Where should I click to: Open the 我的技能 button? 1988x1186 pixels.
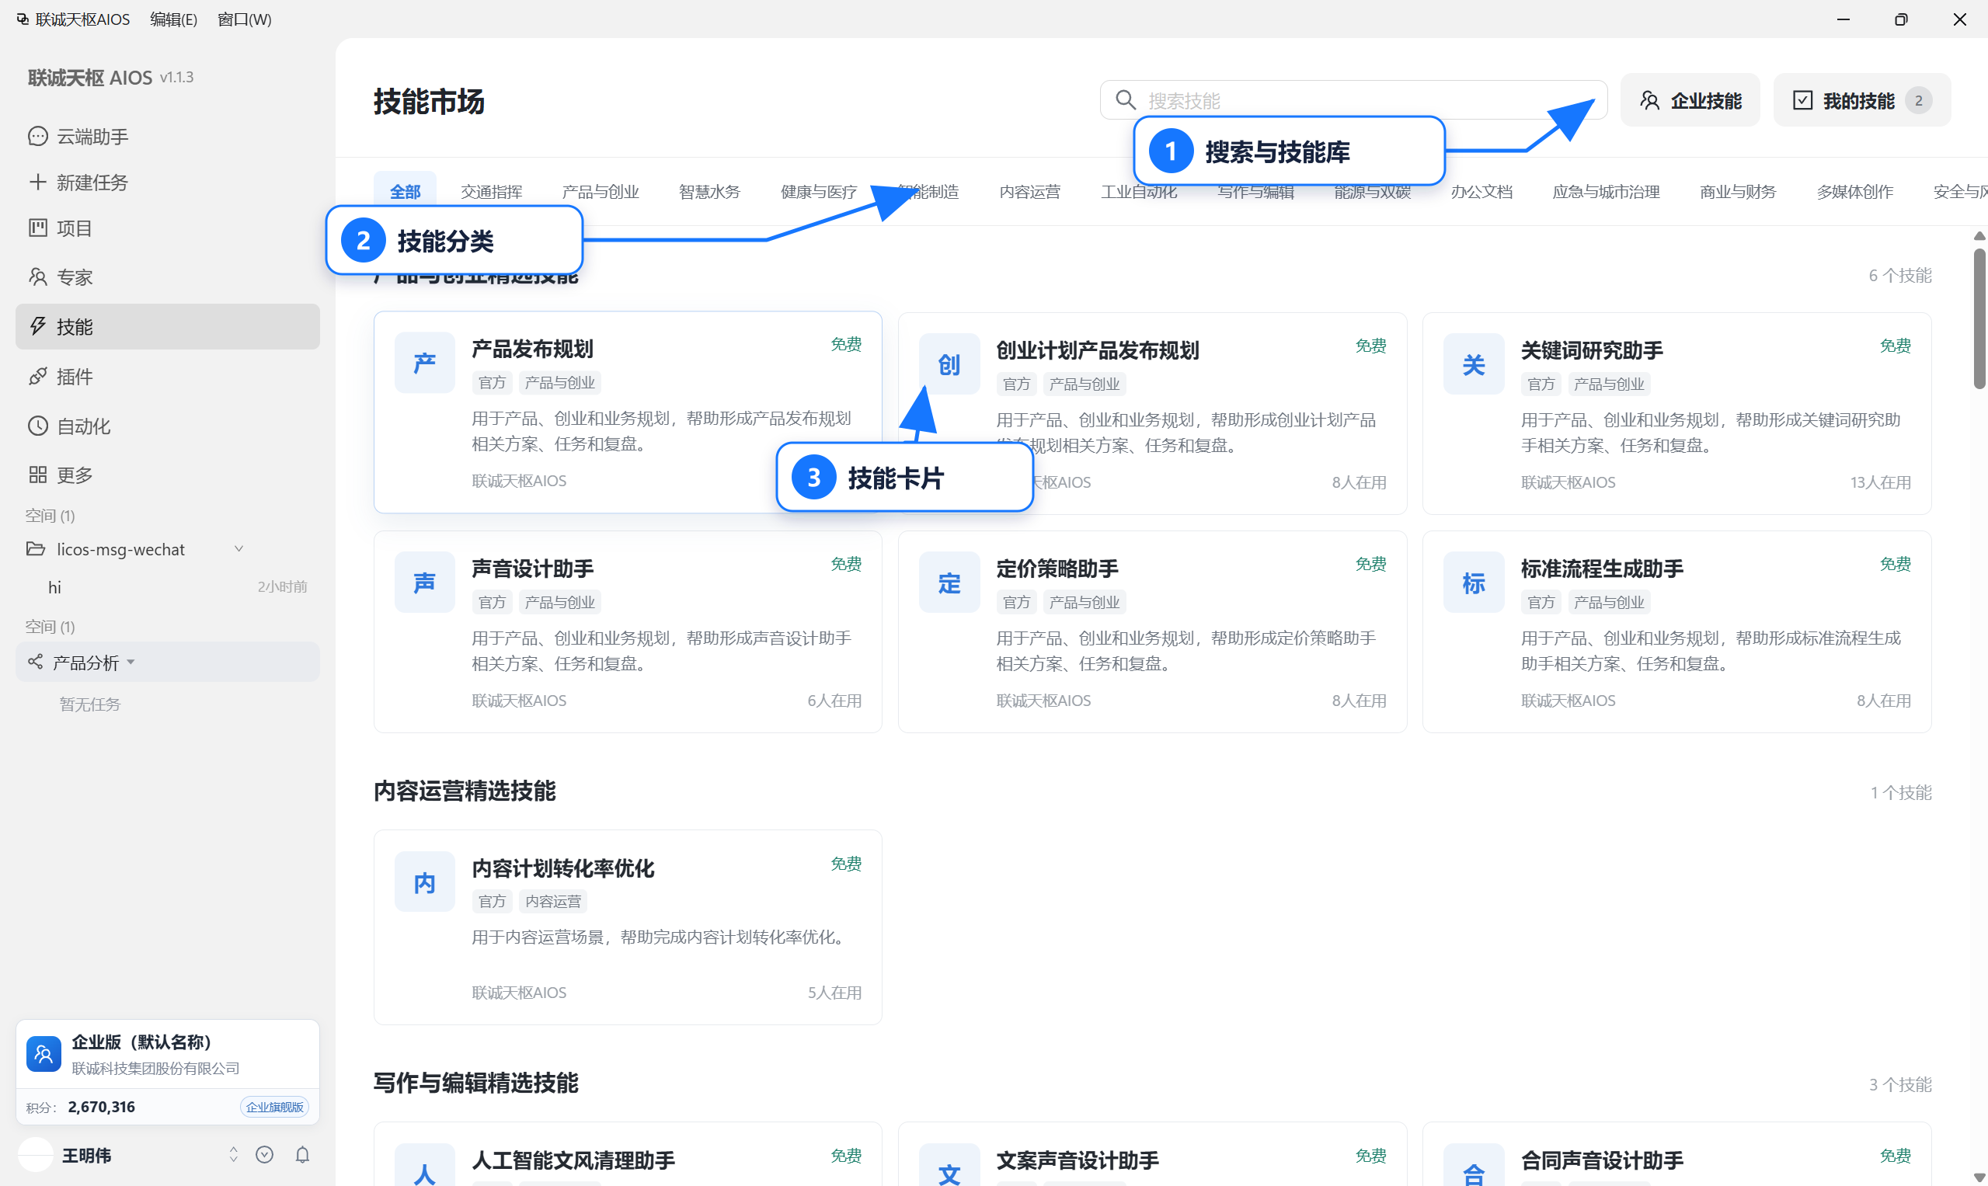(x=1861, y=100)
